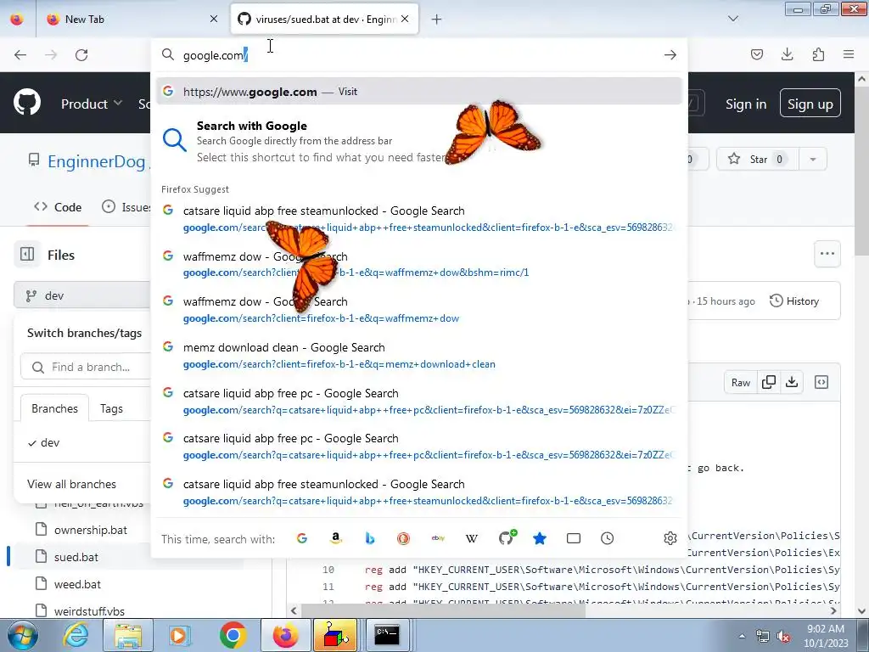The image size is (869, 652).
Task: Click Sign in on GitHub
Action: (x=746, y=104)
